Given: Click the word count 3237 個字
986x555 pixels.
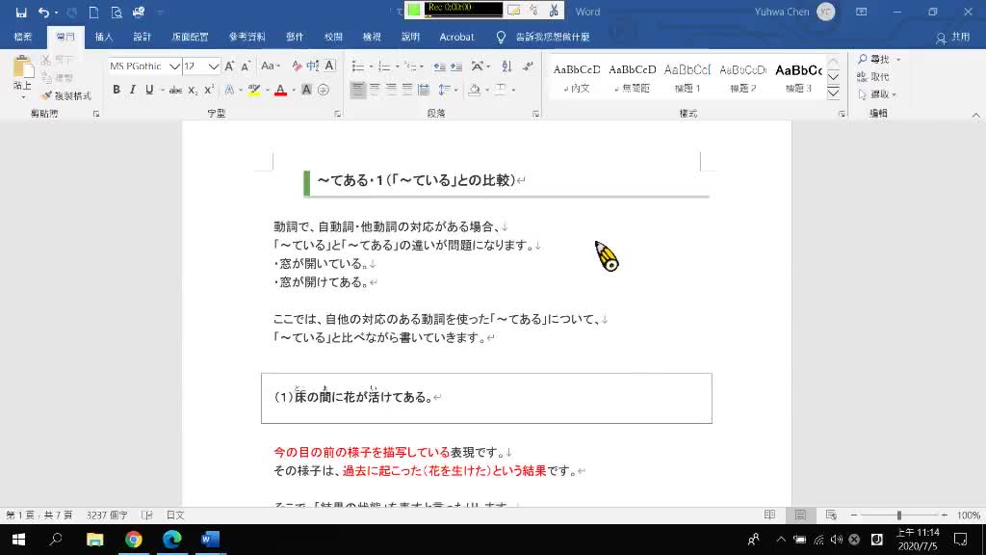Looking at the screenshot, I should click(107, 515).
